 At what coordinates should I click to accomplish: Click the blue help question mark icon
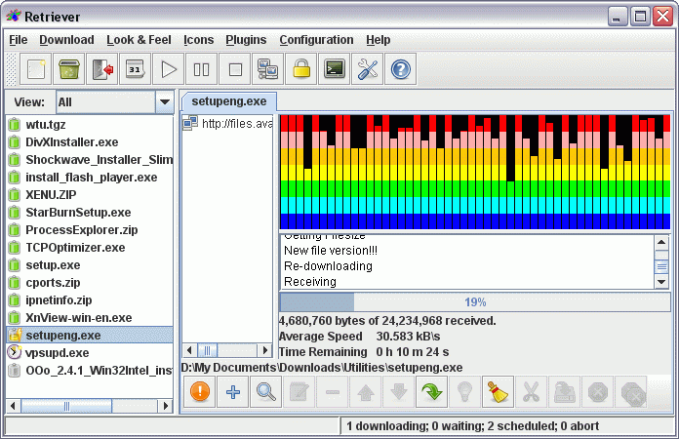[x=401, y=69]
